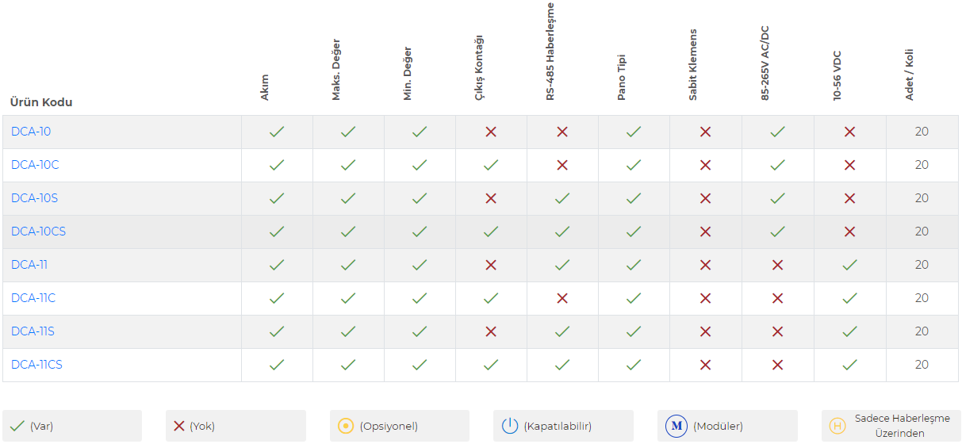Click the Ürün Kodu column header
Image resolution: width=962 pixels, height=444 pixels.
(41, 102)
